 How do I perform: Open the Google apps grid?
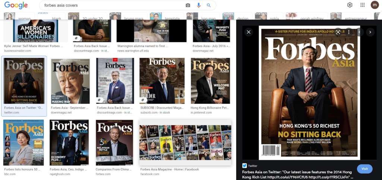point(362,5)
